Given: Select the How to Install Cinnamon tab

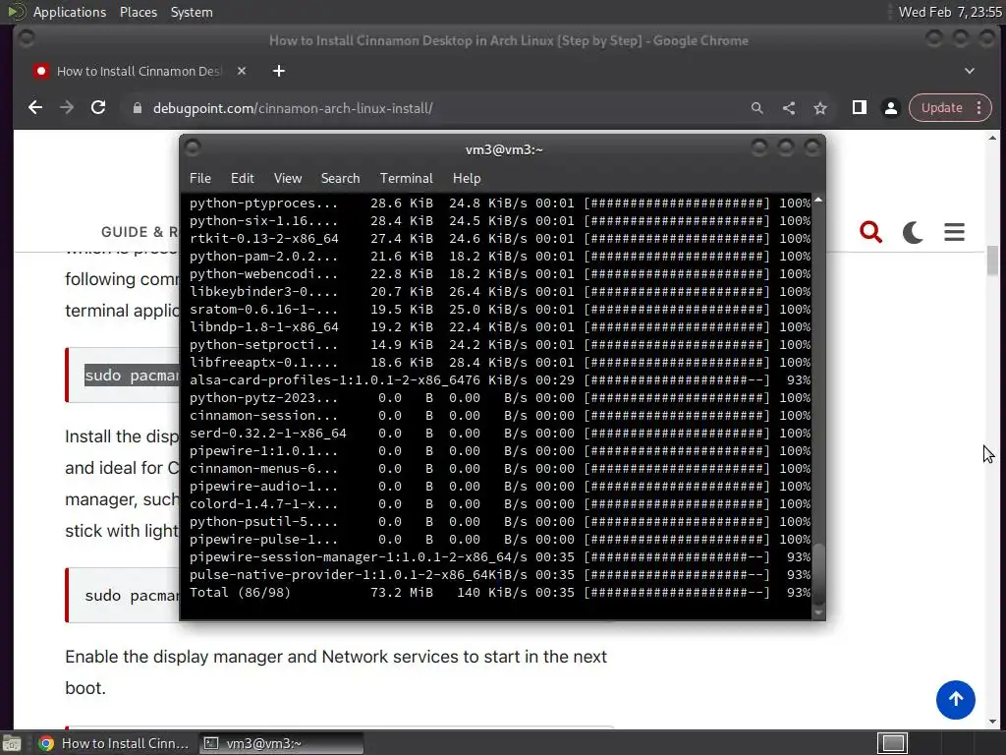Looking at the screenshot, I should tap(138, 71).
